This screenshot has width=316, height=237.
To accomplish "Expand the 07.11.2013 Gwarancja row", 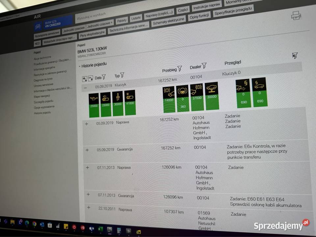I will [x=88, y=195].
